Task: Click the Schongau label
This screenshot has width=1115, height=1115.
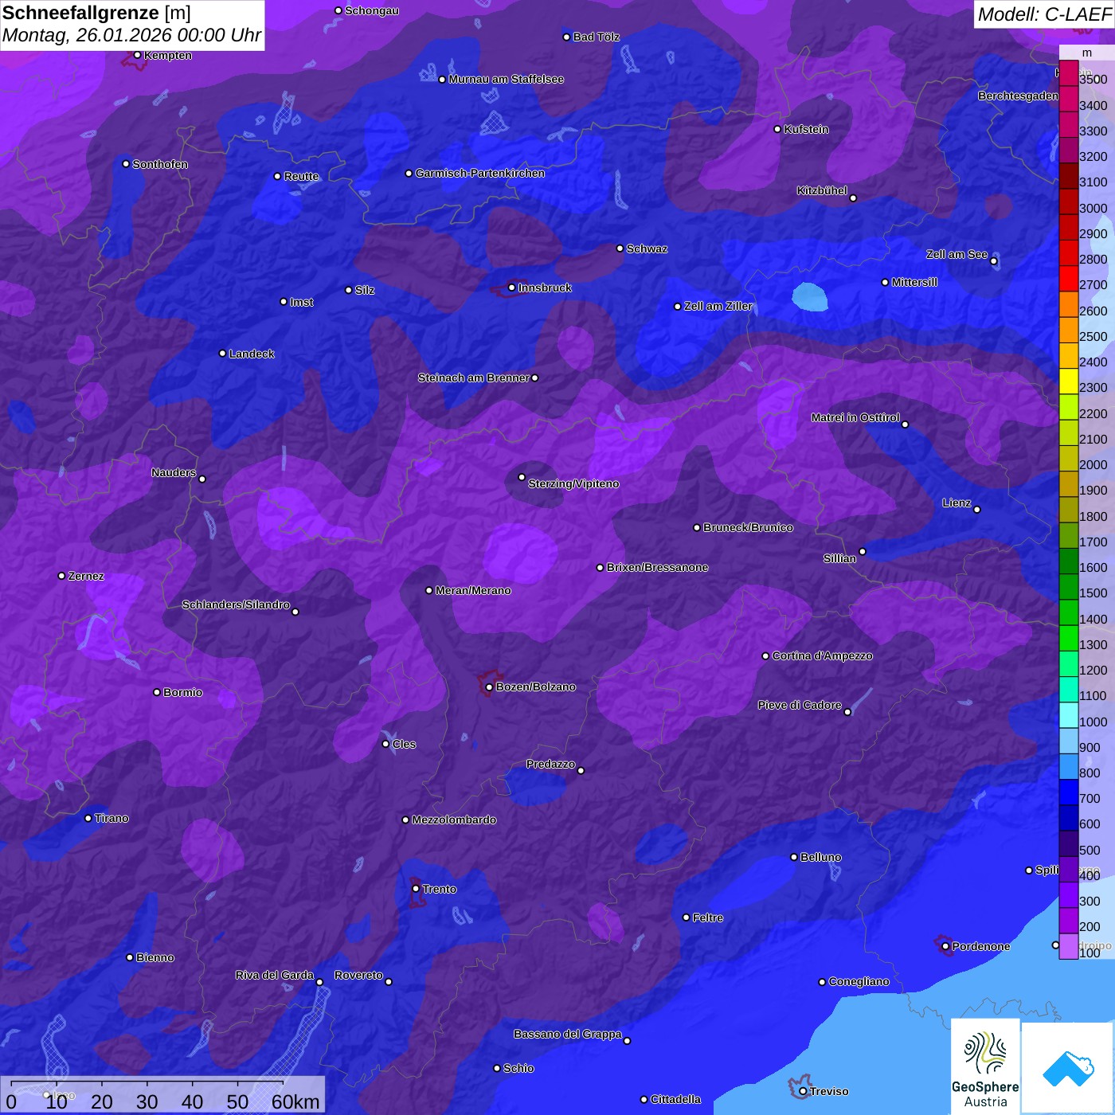Action: (371, 10)
